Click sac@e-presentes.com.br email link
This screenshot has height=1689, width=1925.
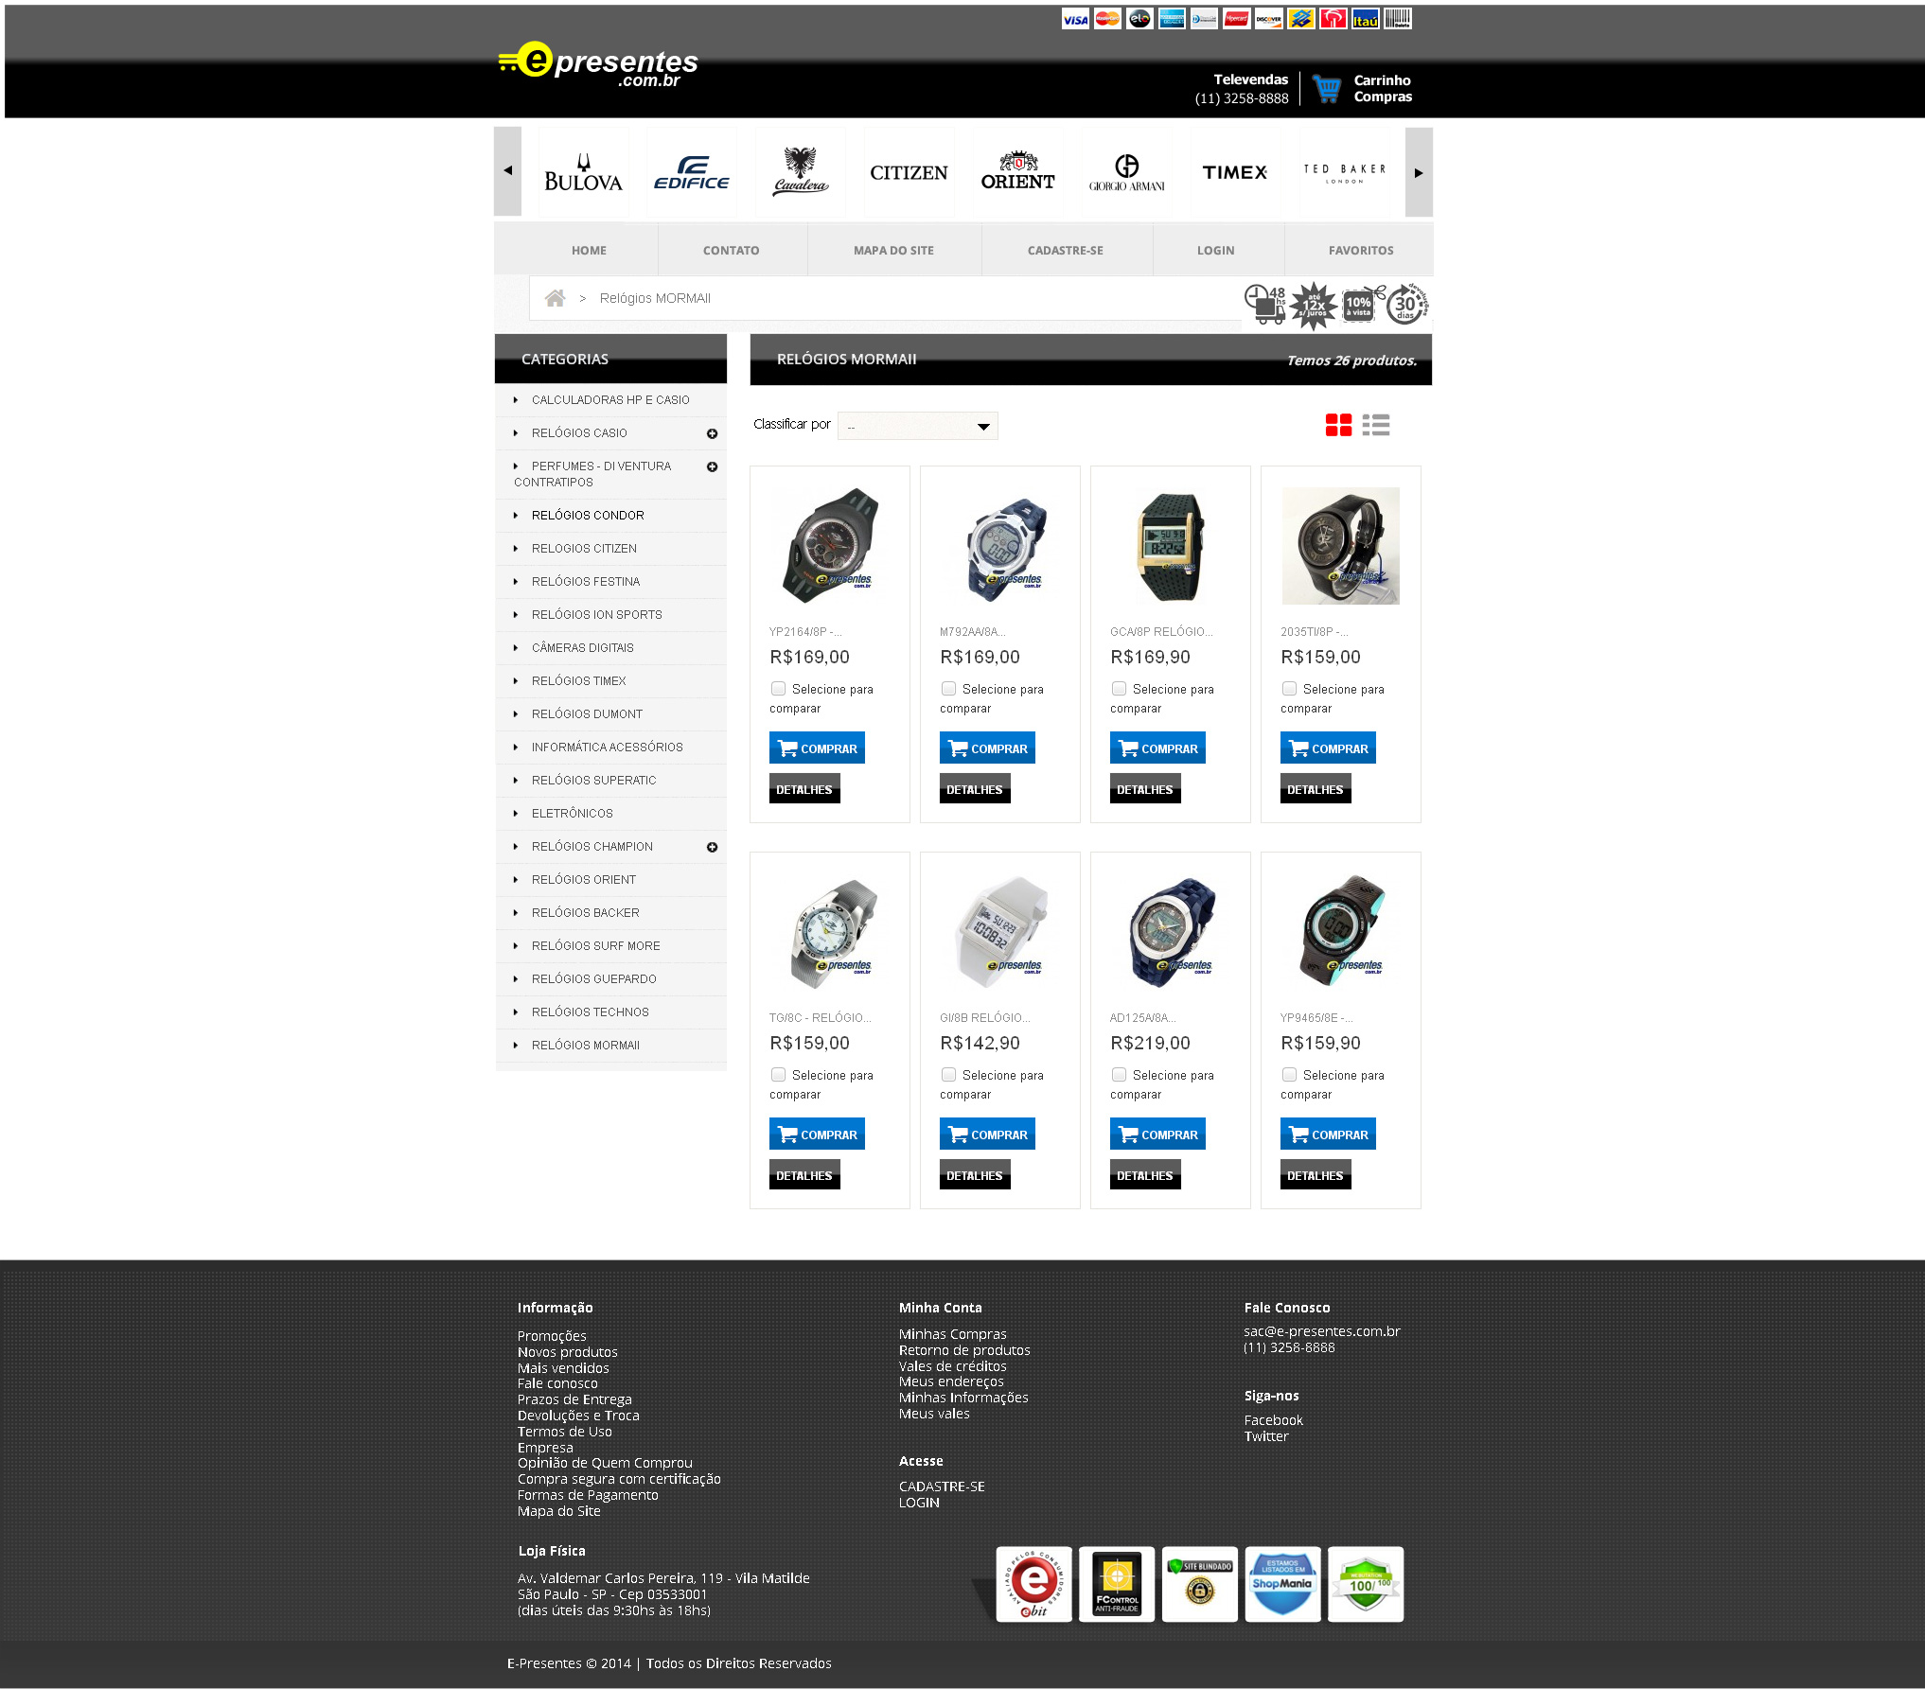click(x=1322, y=1331)
